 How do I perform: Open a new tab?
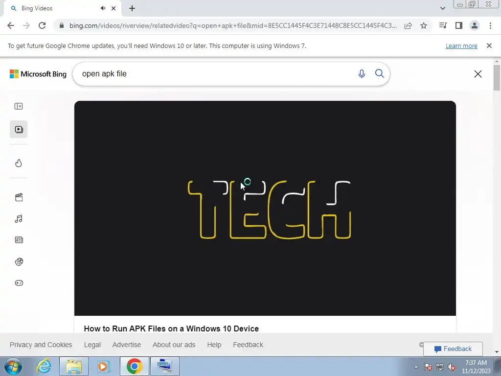point(132,8)
